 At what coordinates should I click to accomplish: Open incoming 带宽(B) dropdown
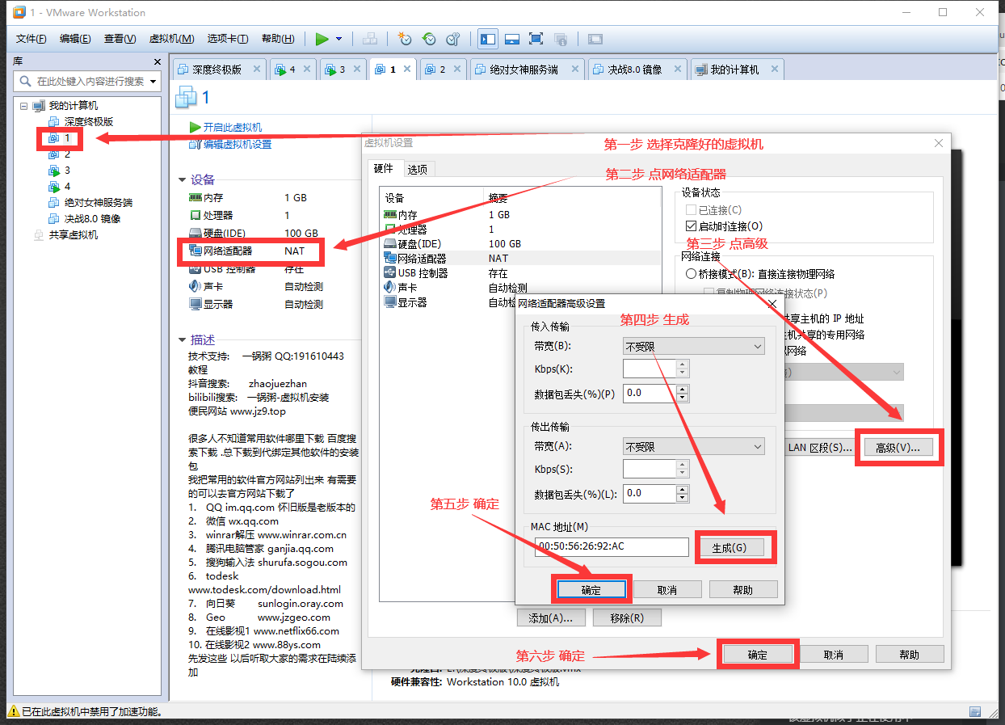click(x=694, y=347)
